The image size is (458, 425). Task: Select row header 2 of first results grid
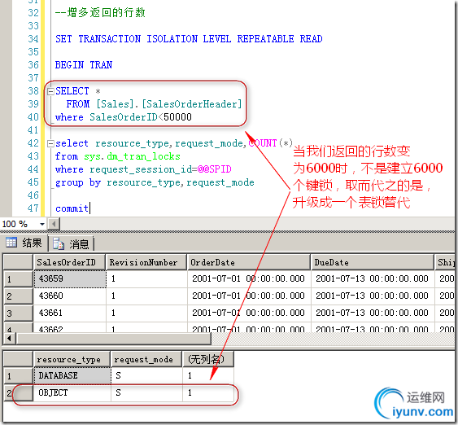18,296
